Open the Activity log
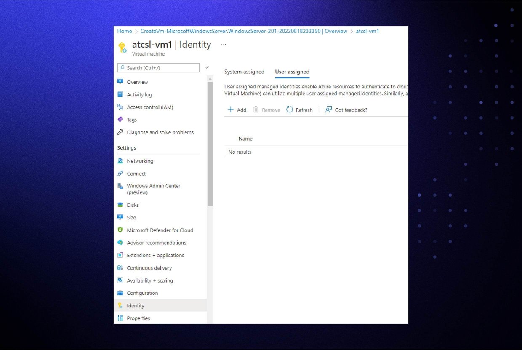The width and height of the screenshot is (522, 350). tap(139, 94)
